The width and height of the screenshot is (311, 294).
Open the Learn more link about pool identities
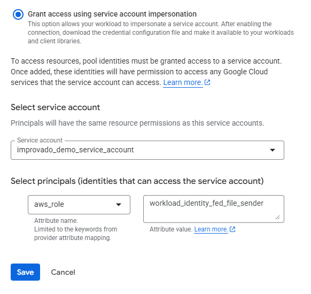[183, 82]
